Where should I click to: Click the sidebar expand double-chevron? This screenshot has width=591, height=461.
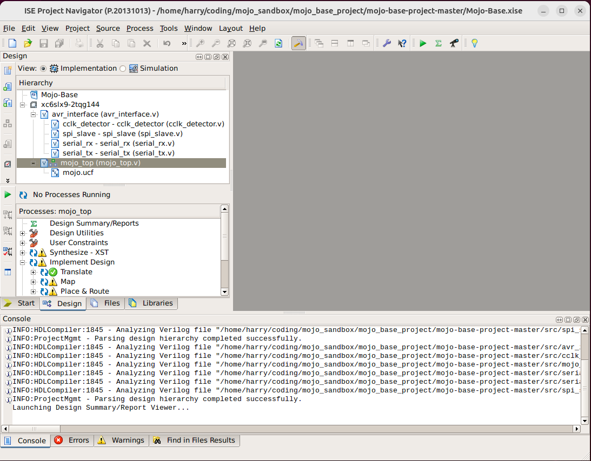point(8,181)
